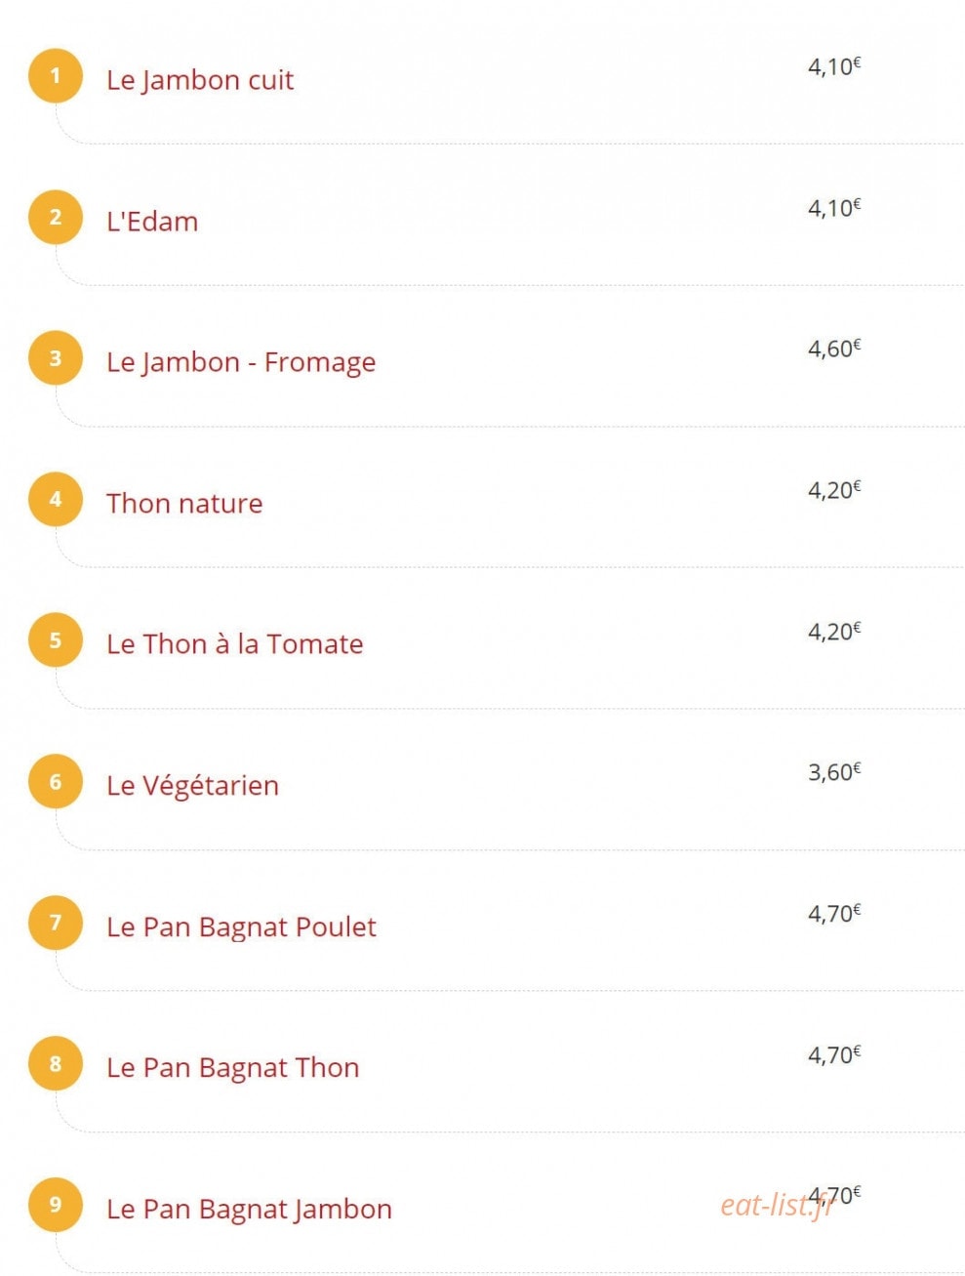This screenshot has width=965, height=1276.
Task: Click the number 8 circle badge
Action: 56,1063
